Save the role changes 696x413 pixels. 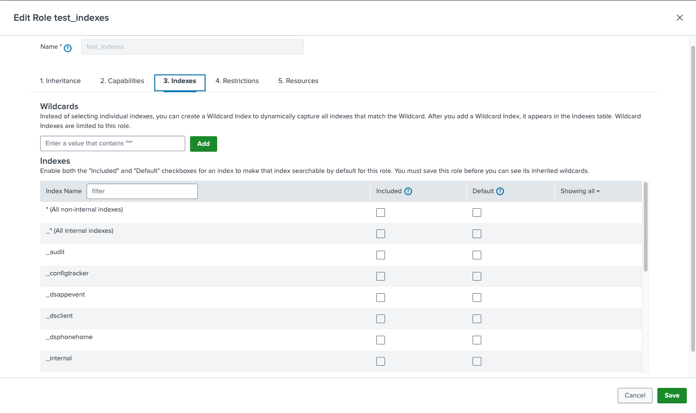point(672,396)
